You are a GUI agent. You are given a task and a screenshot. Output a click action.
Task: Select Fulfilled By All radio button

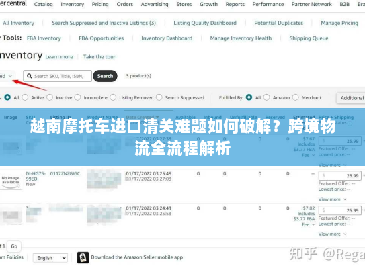click(x=249, y=97)
